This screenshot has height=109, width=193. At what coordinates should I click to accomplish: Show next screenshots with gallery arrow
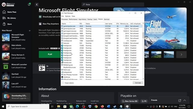(x=181, y=54)
